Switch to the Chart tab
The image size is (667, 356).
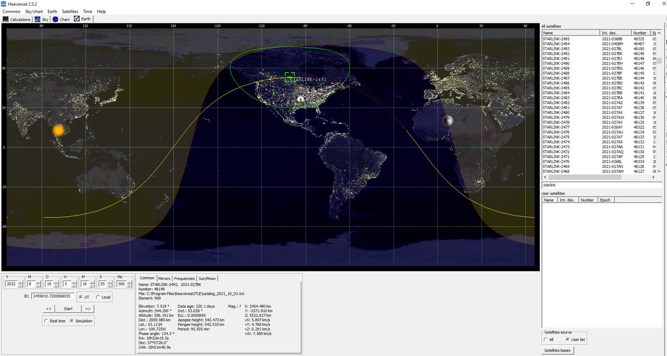61,19
